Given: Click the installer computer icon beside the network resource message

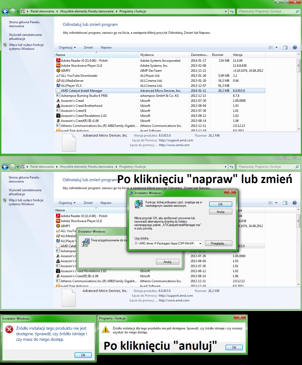Looking at the screenshot, I should tap(139, 204).
